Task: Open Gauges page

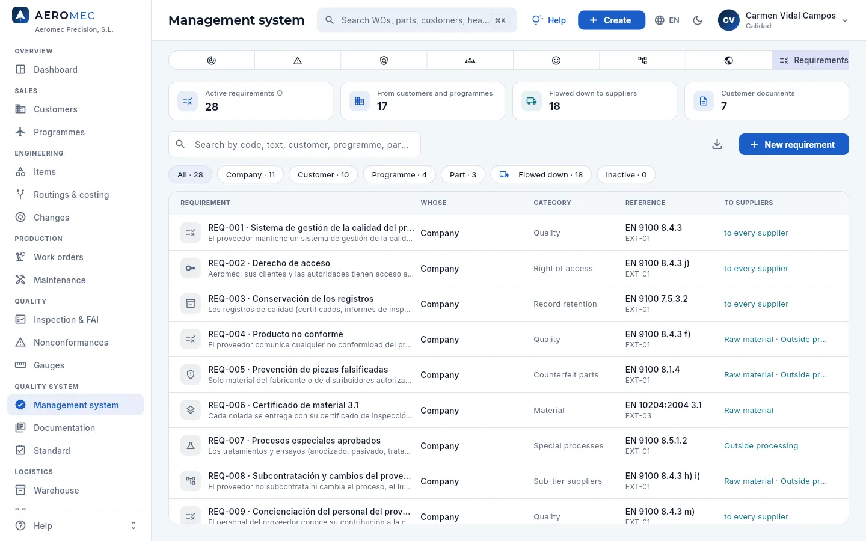Action: (x=75, y=365)
